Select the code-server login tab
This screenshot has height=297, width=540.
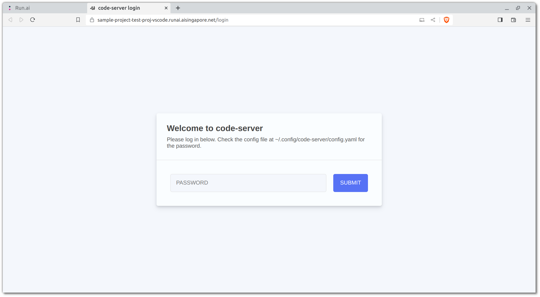pyautogui.click(x=129, y=8)
